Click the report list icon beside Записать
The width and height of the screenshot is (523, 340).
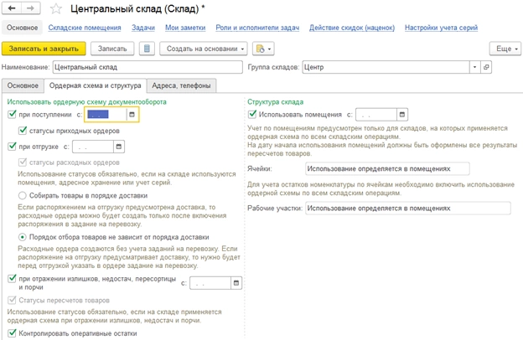click(x=147, y=49)
